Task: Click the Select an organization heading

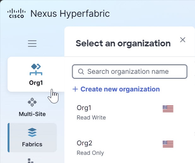Action: (x=123, y=44)
